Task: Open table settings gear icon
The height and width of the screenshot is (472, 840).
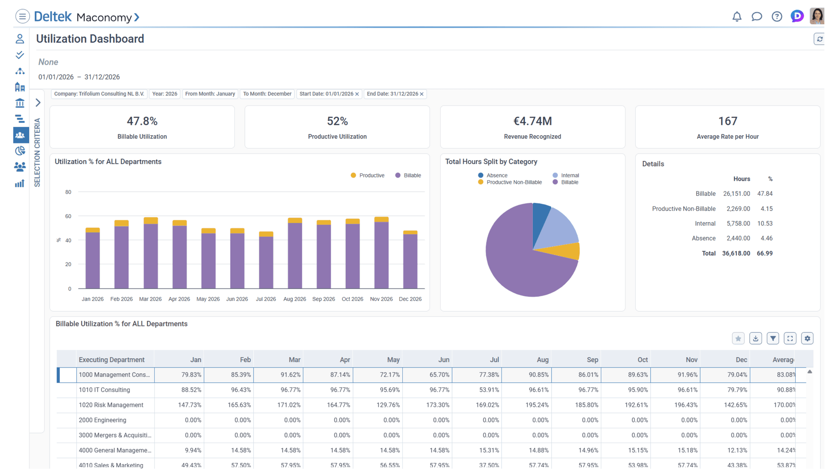Action: (x=807, y=338)
